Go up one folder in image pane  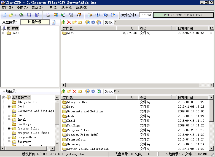[63, 22]
